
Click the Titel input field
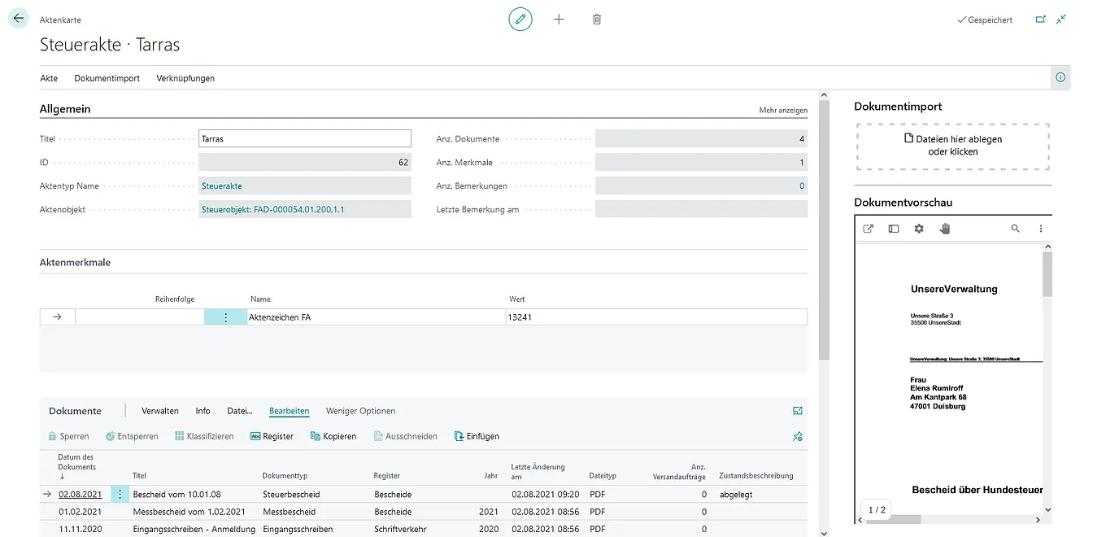(x=305, y=139)
